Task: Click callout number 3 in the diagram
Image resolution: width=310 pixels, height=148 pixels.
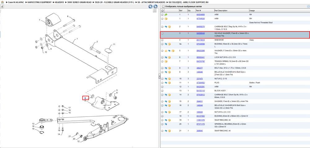Action: click(x=85, y=98)
